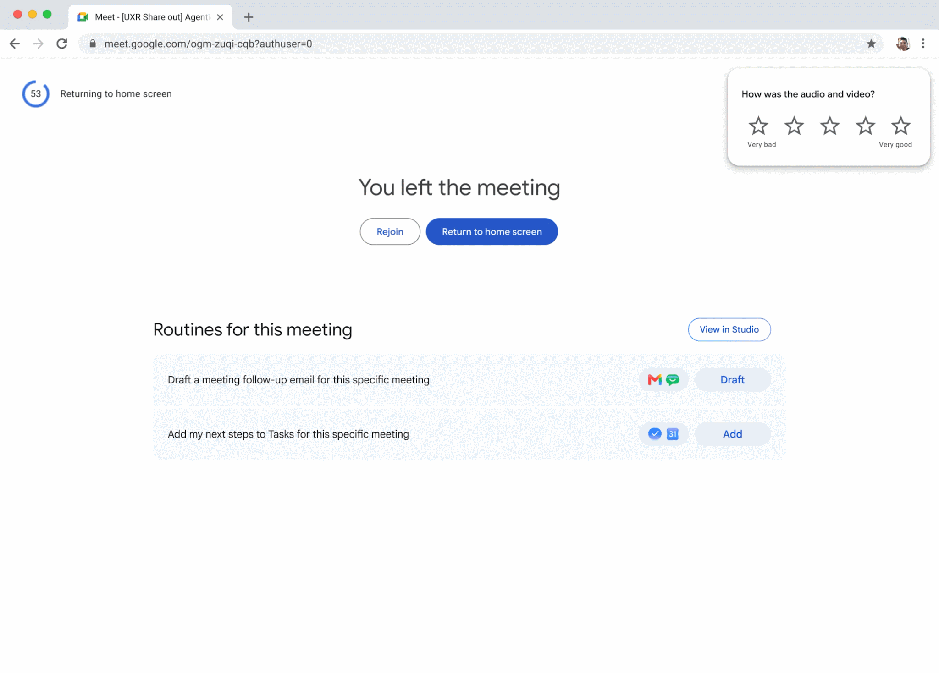Click the Calendar icon in Tasks routine
The height and width of the screenshot is (673, 939).
pyautogui.click(x=673, y=433)
